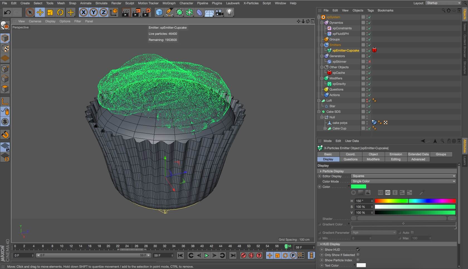Click the record keyframe button

243,255
